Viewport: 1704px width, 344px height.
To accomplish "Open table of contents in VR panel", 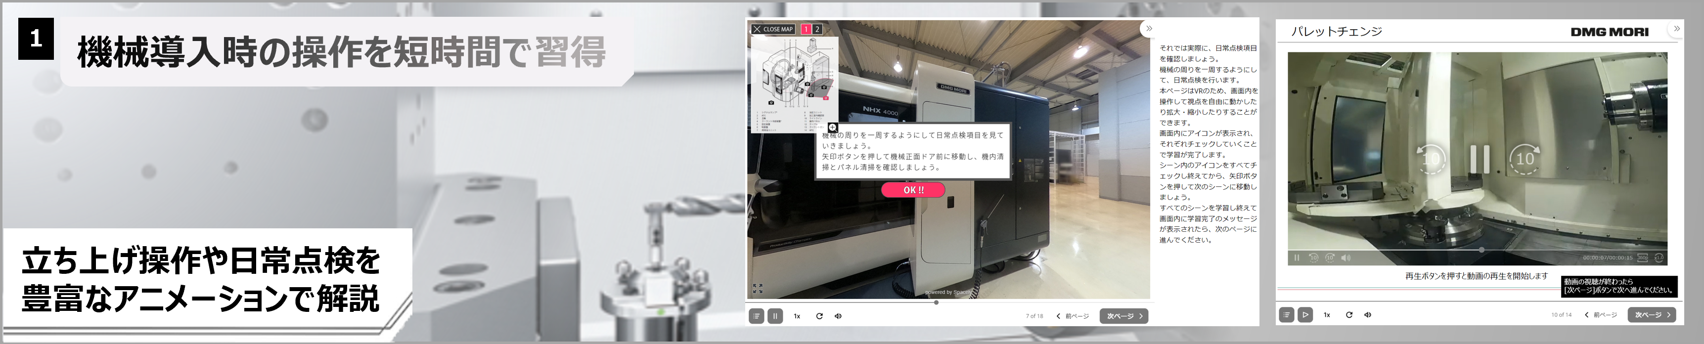I will pos(757,316).
